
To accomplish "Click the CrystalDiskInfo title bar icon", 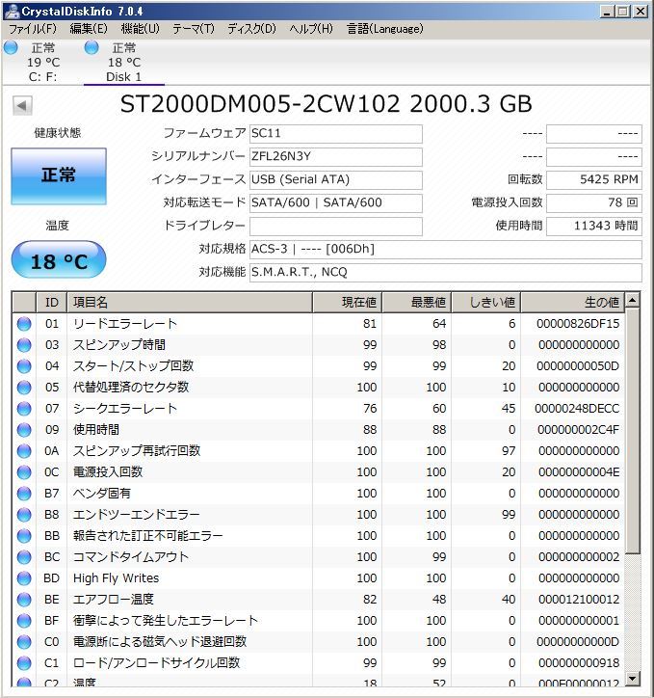I will coord(12,12).
